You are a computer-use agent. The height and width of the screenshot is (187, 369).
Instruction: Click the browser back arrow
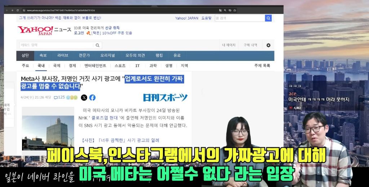tap(7, 10)
